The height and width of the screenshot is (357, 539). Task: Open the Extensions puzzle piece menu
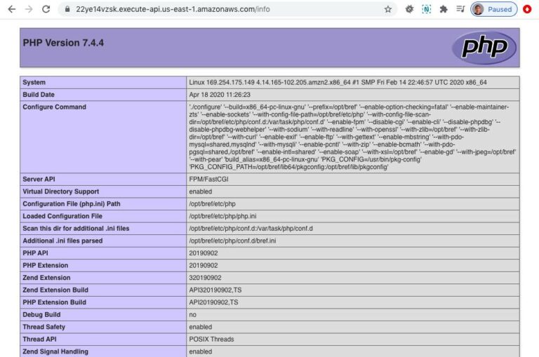[x=444, y=9]
